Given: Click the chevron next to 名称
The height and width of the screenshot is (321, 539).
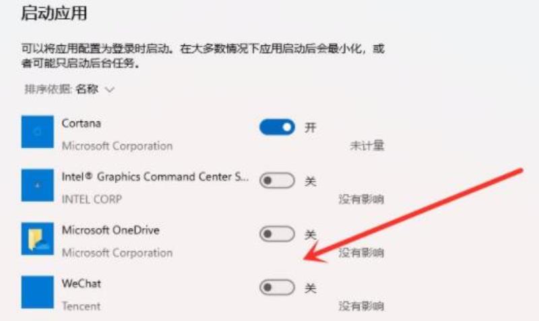Looking at the screenshot, I should (x=110, y=90).
